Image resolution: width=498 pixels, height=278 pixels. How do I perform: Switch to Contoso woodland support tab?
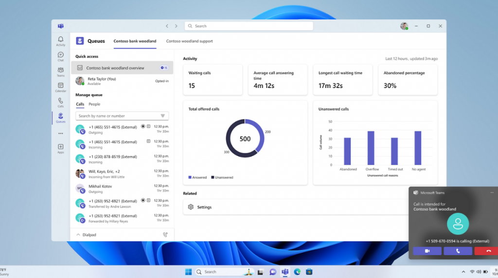click(189, 41)
